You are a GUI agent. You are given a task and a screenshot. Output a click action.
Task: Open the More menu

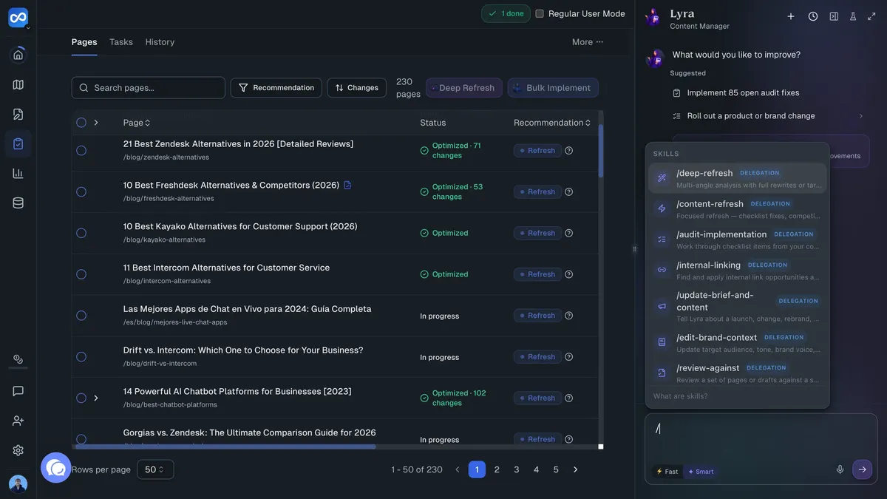point(588,42)
